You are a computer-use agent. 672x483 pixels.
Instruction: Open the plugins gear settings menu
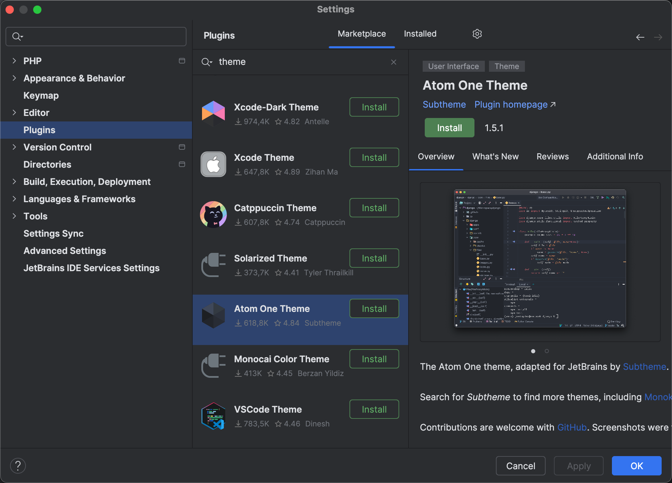click(477, 33)
